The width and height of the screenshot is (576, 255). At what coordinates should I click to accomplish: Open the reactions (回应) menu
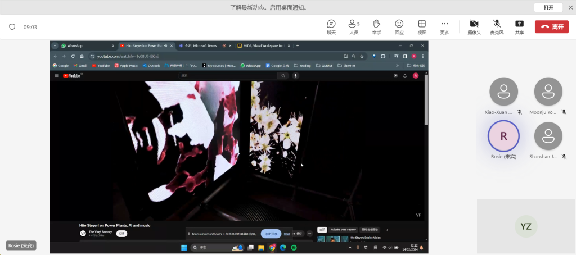(x=399, y=27)
